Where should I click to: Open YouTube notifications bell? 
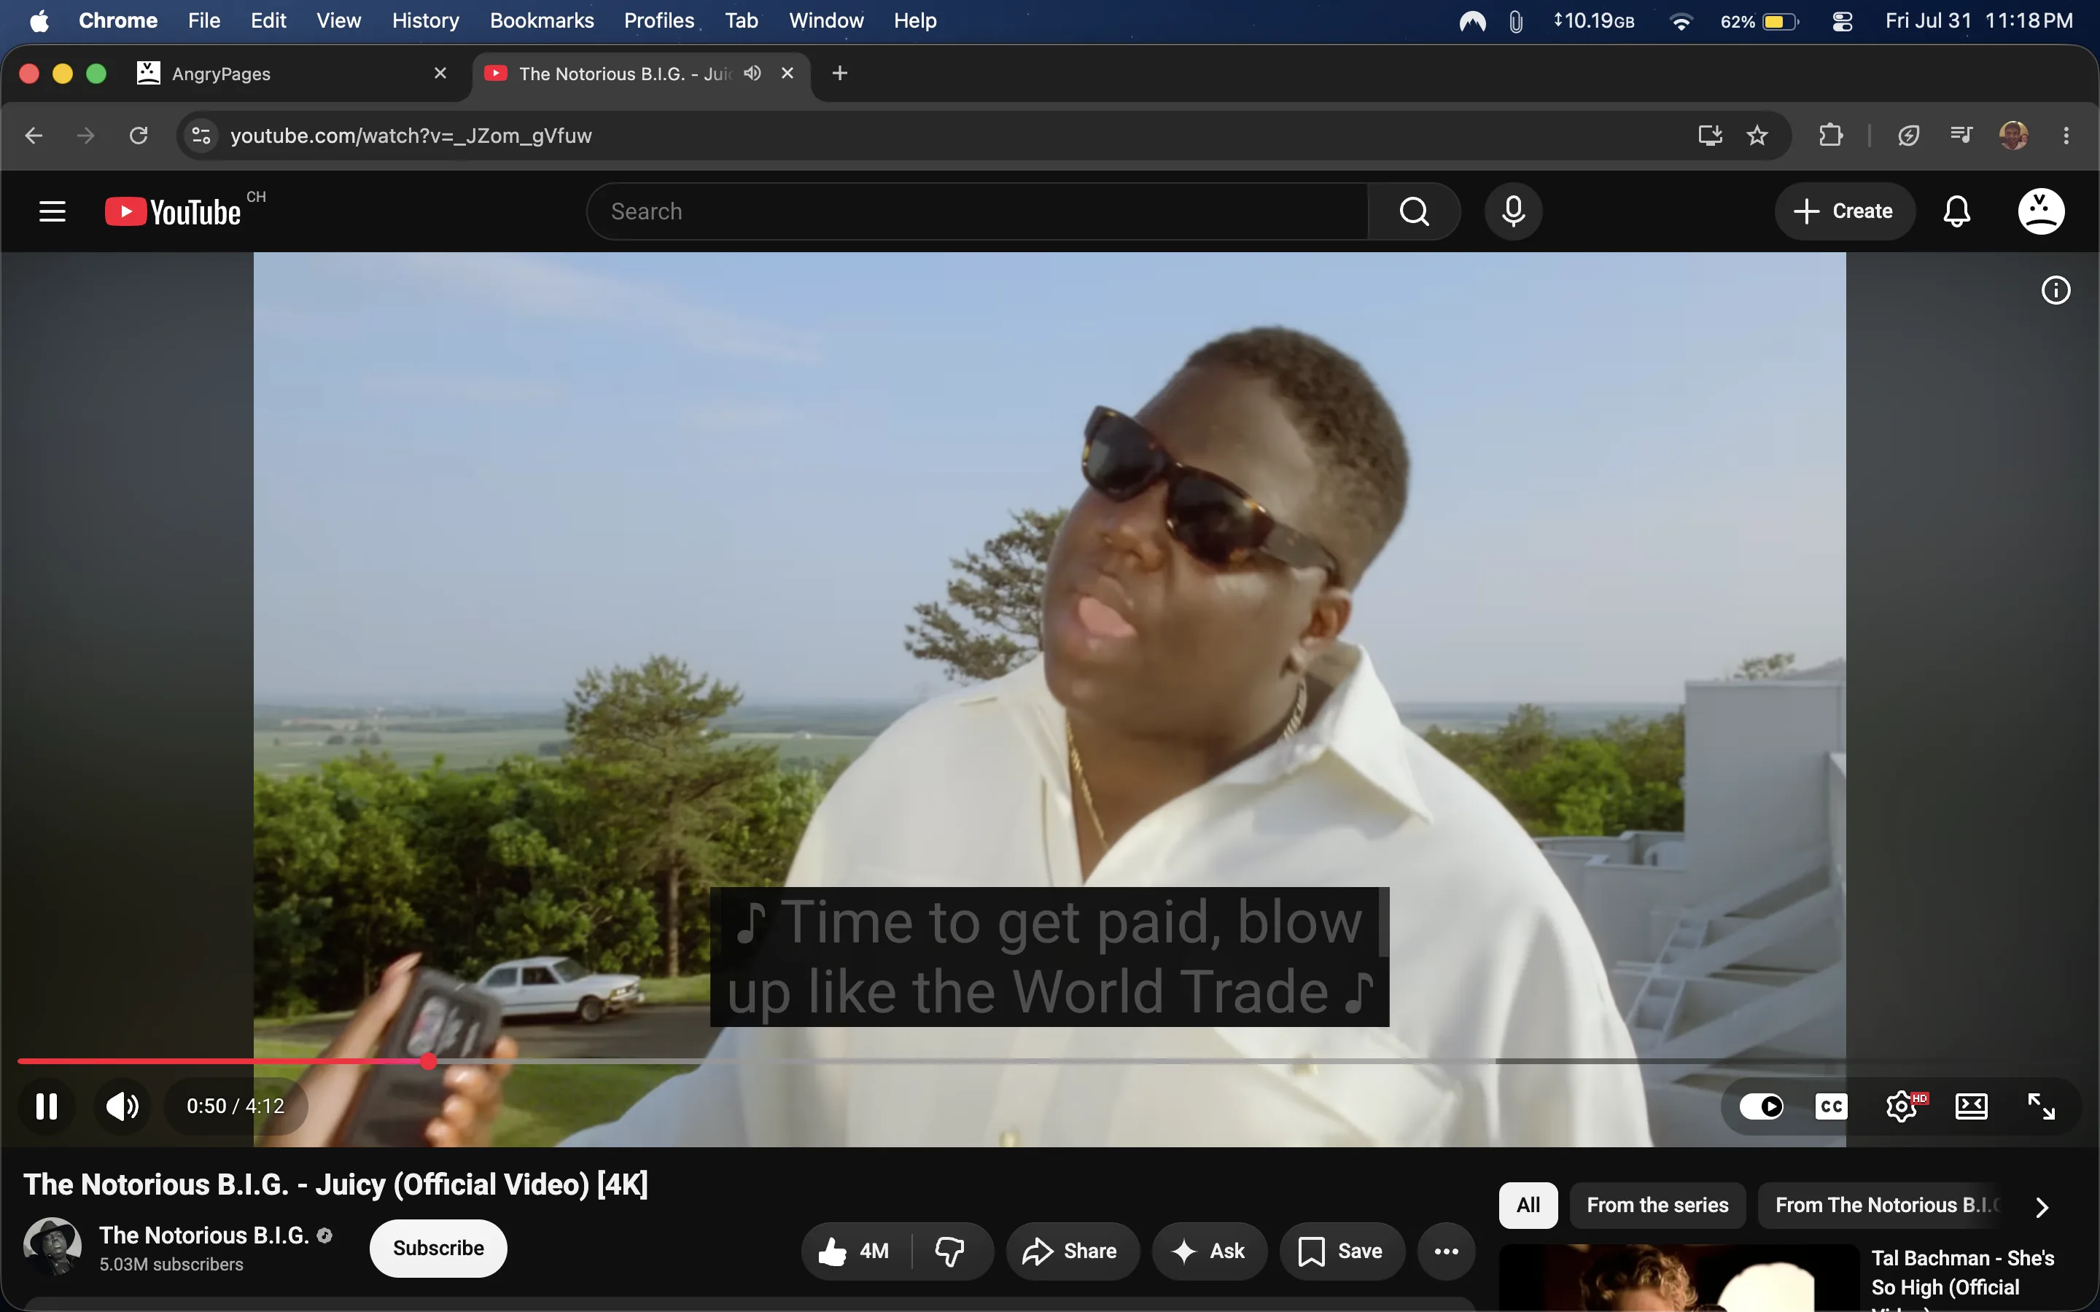click(1957, 211)
